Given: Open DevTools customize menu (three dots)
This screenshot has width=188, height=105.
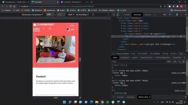Looking at the screenshot, I should pyautogui.click(x=181, y=15).
